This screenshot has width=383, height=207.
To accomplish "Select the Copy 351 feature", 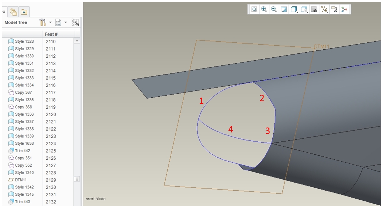I will point(20,158).
